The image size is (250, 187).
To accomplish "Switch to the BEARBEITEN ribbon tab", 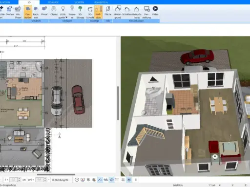I will [x=101, y=2].
